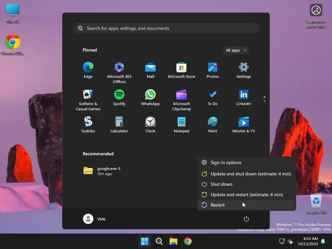Launch the Clock app
Viewport: 332px width, 249px height.
pyautogui.click(x=150, y=125)
